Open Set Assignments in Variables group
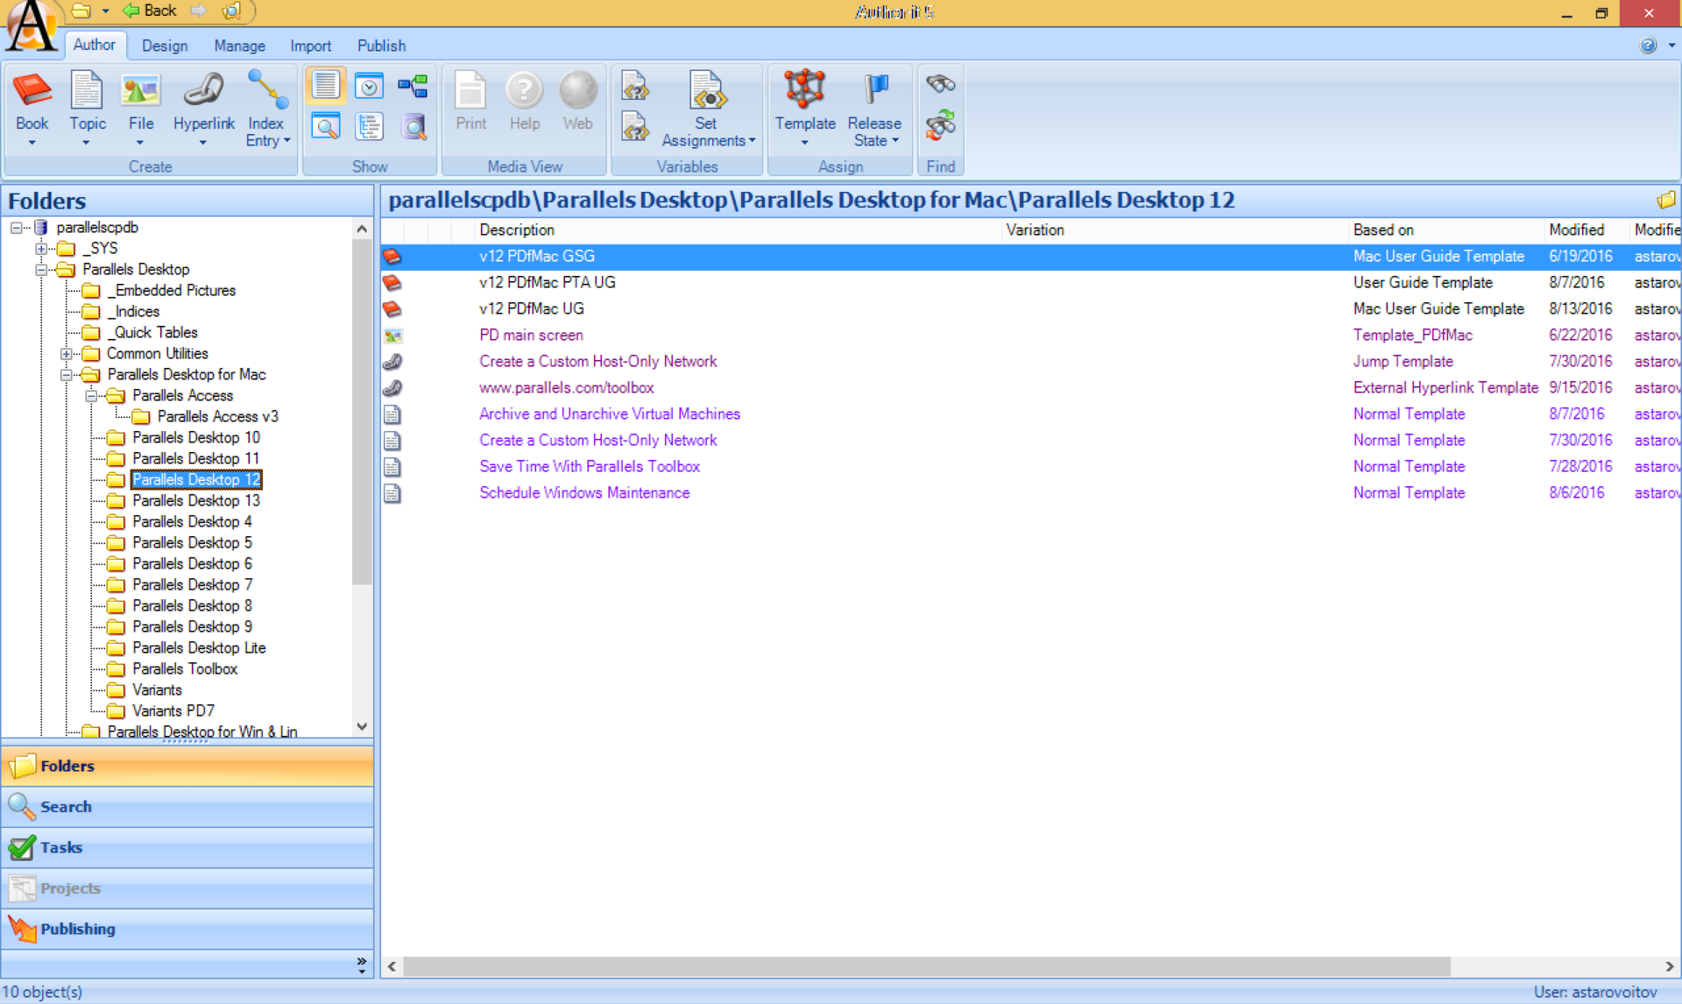 point(708,109)
